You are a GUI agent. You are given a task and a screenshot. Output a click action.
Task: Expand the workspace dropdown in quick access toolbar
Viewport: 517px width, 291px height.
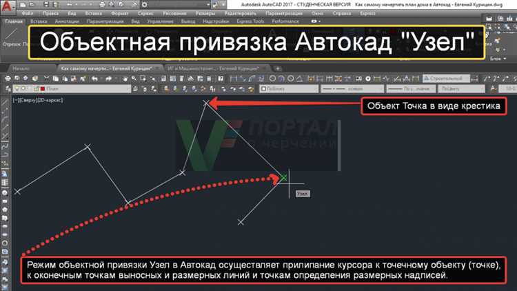[x=208, y=5]
